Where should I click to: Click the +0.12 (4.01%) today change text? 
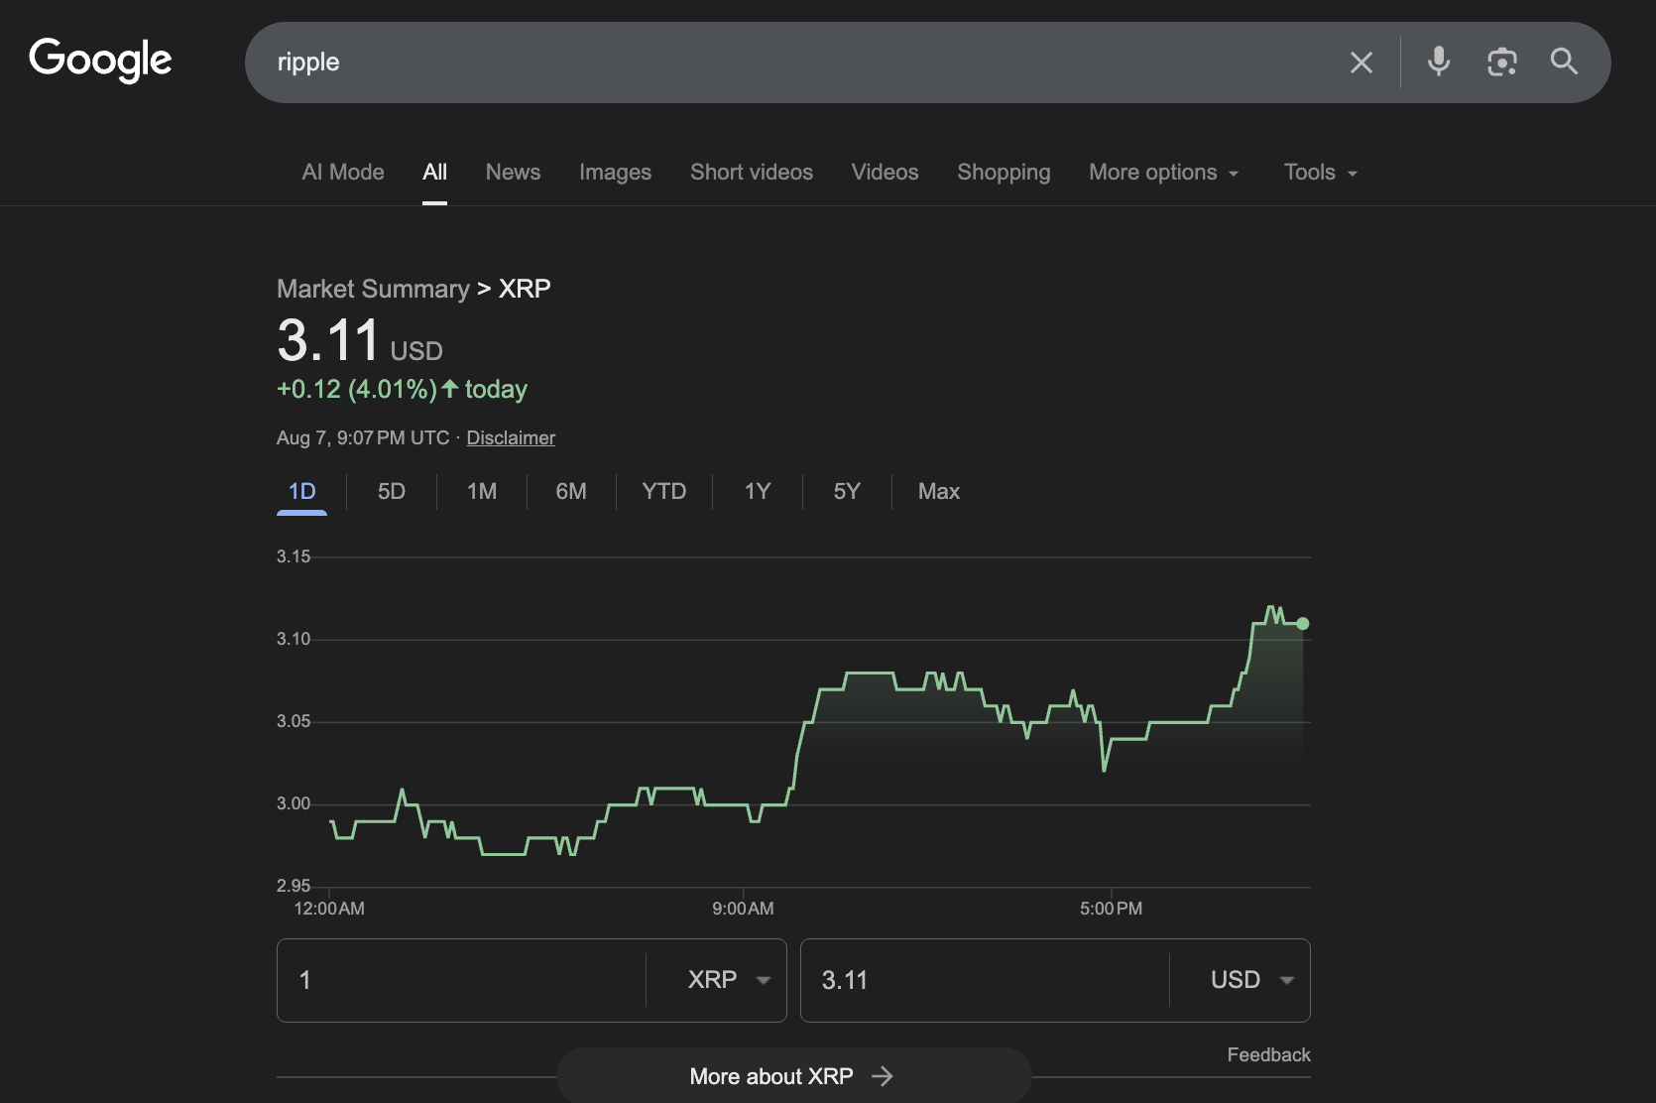pos(402,389)
